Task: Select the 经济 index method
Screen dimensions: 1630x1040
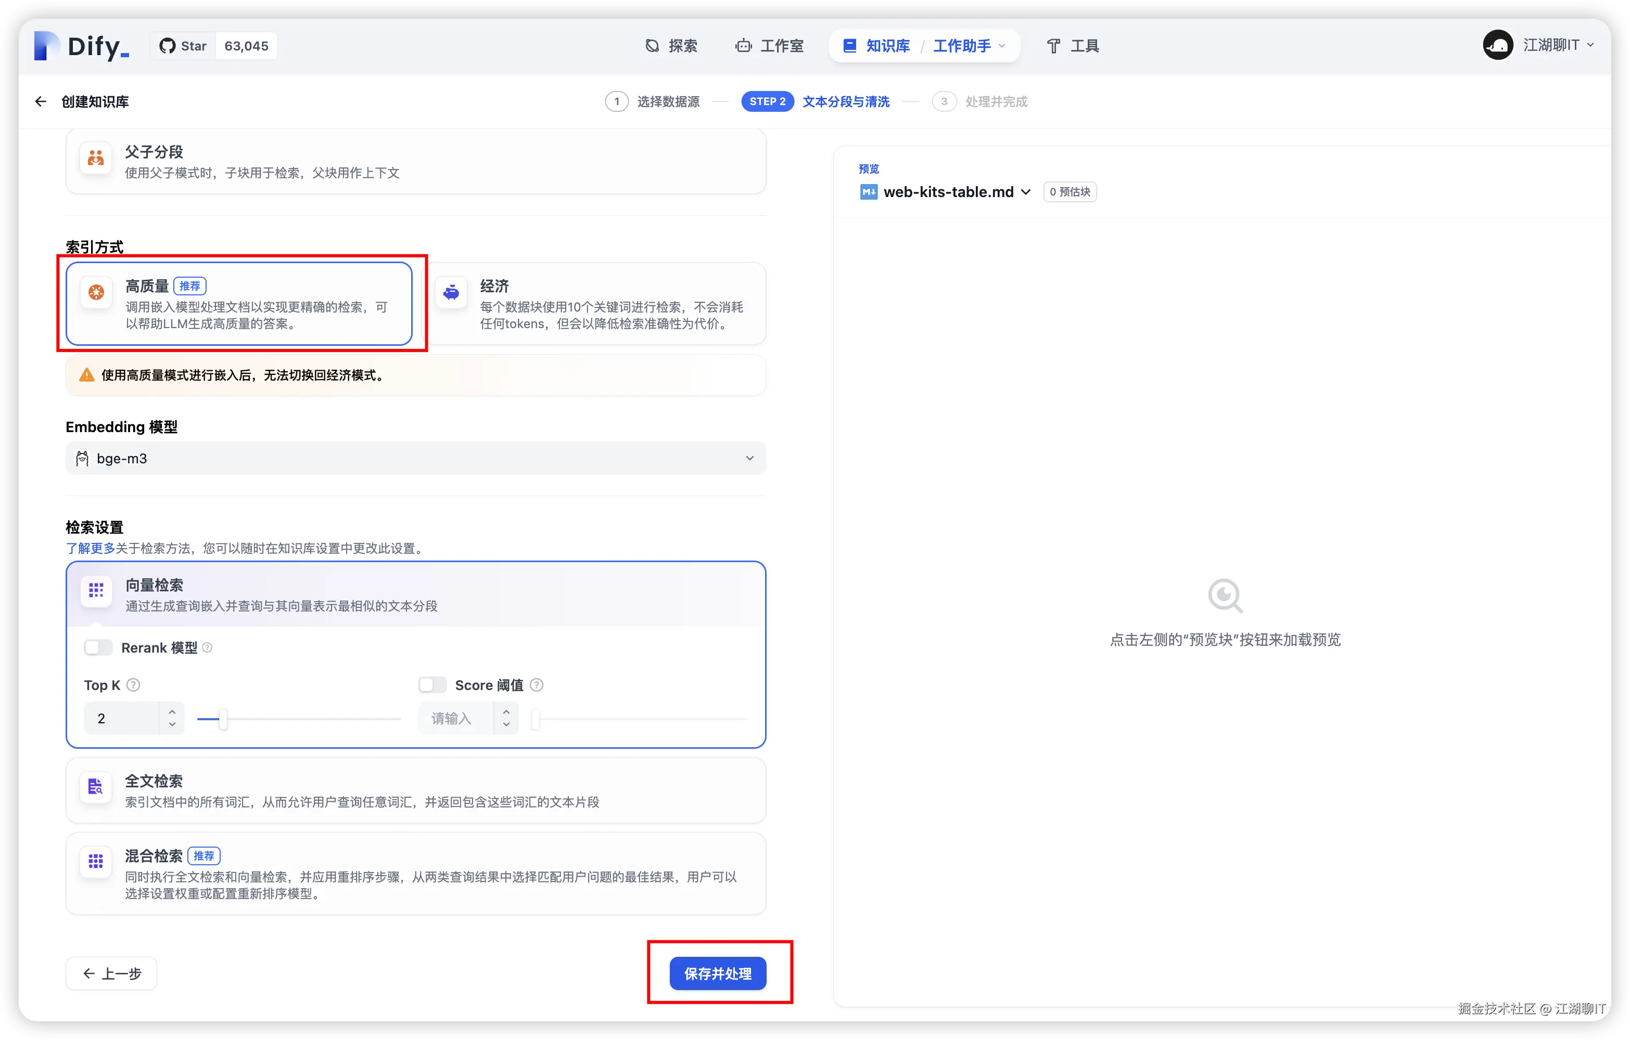Action: point(597,304)
